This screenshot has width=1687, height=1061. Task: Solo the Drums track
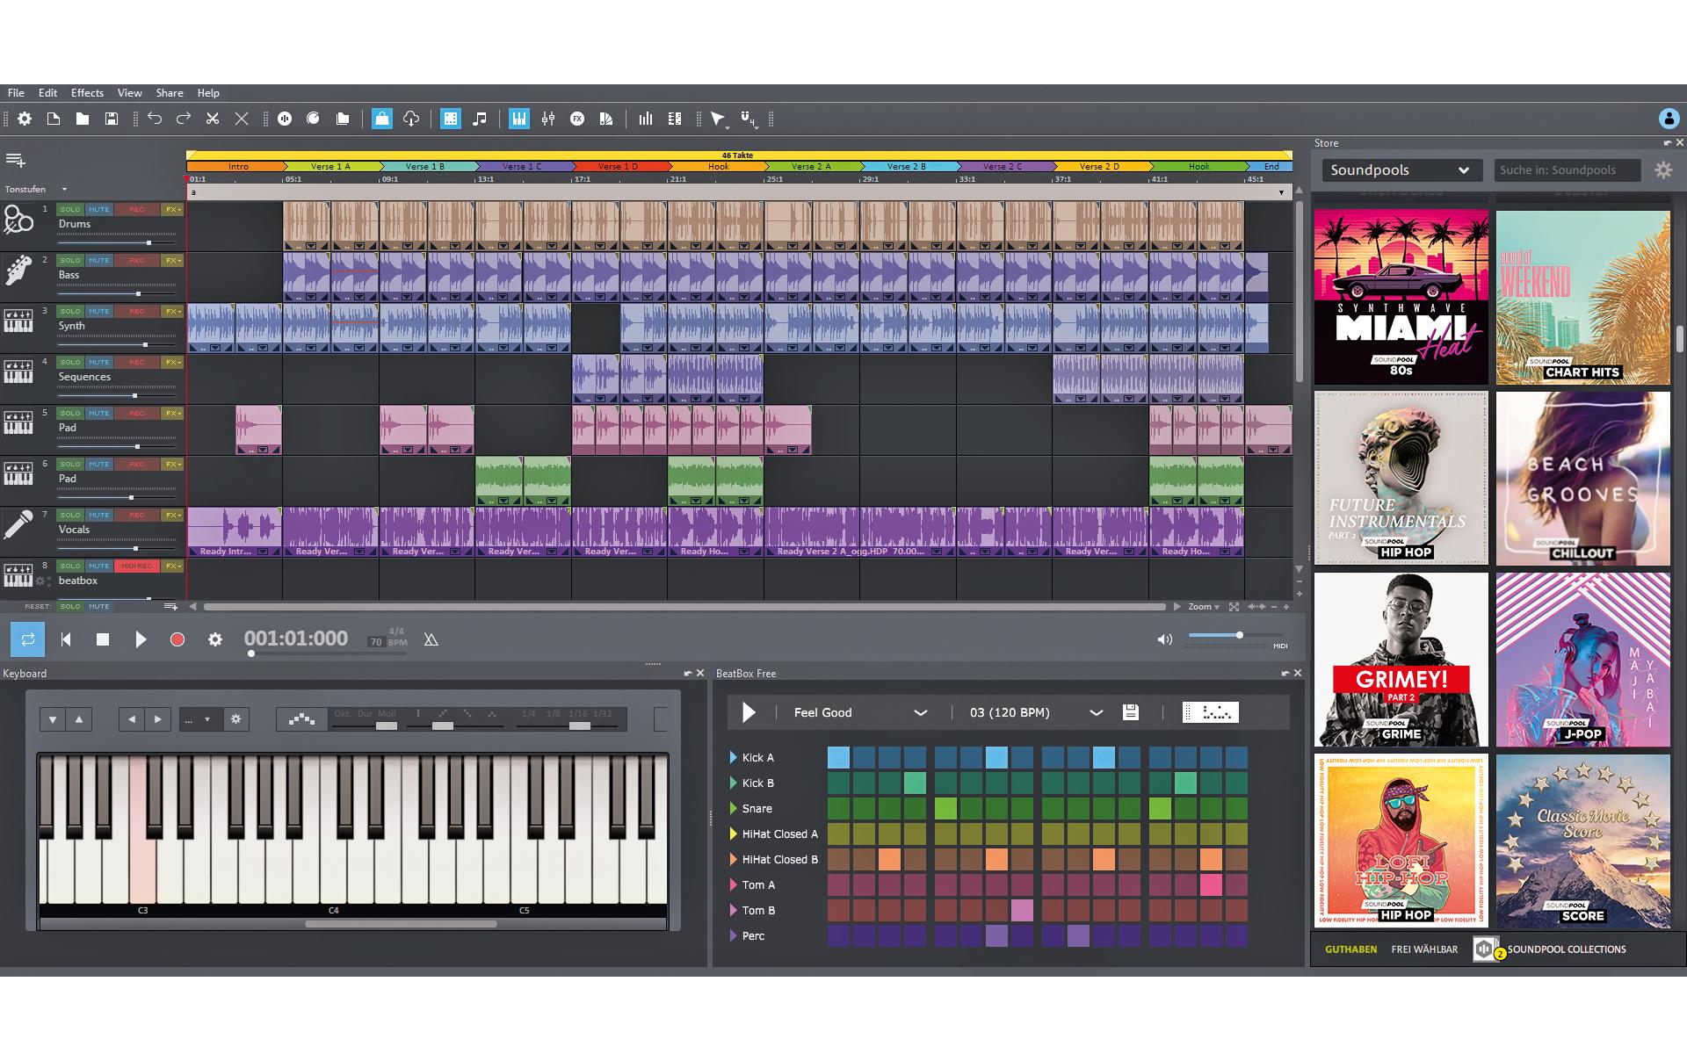[70, 210]
